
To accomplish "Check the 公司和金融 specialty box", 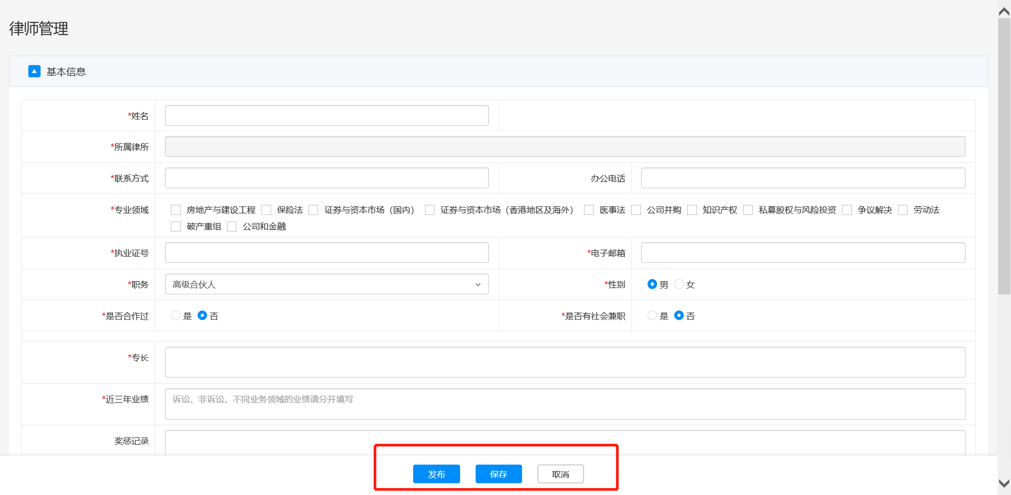I will (x=232, y=227).
